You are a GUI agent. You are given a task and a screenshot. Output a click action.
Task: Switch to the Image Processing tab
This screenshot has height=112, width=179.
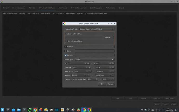[19, 8]
